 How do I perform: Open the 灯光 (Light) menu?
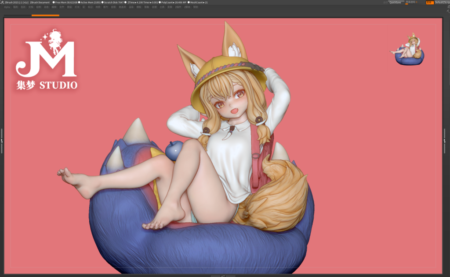[77, 7]
